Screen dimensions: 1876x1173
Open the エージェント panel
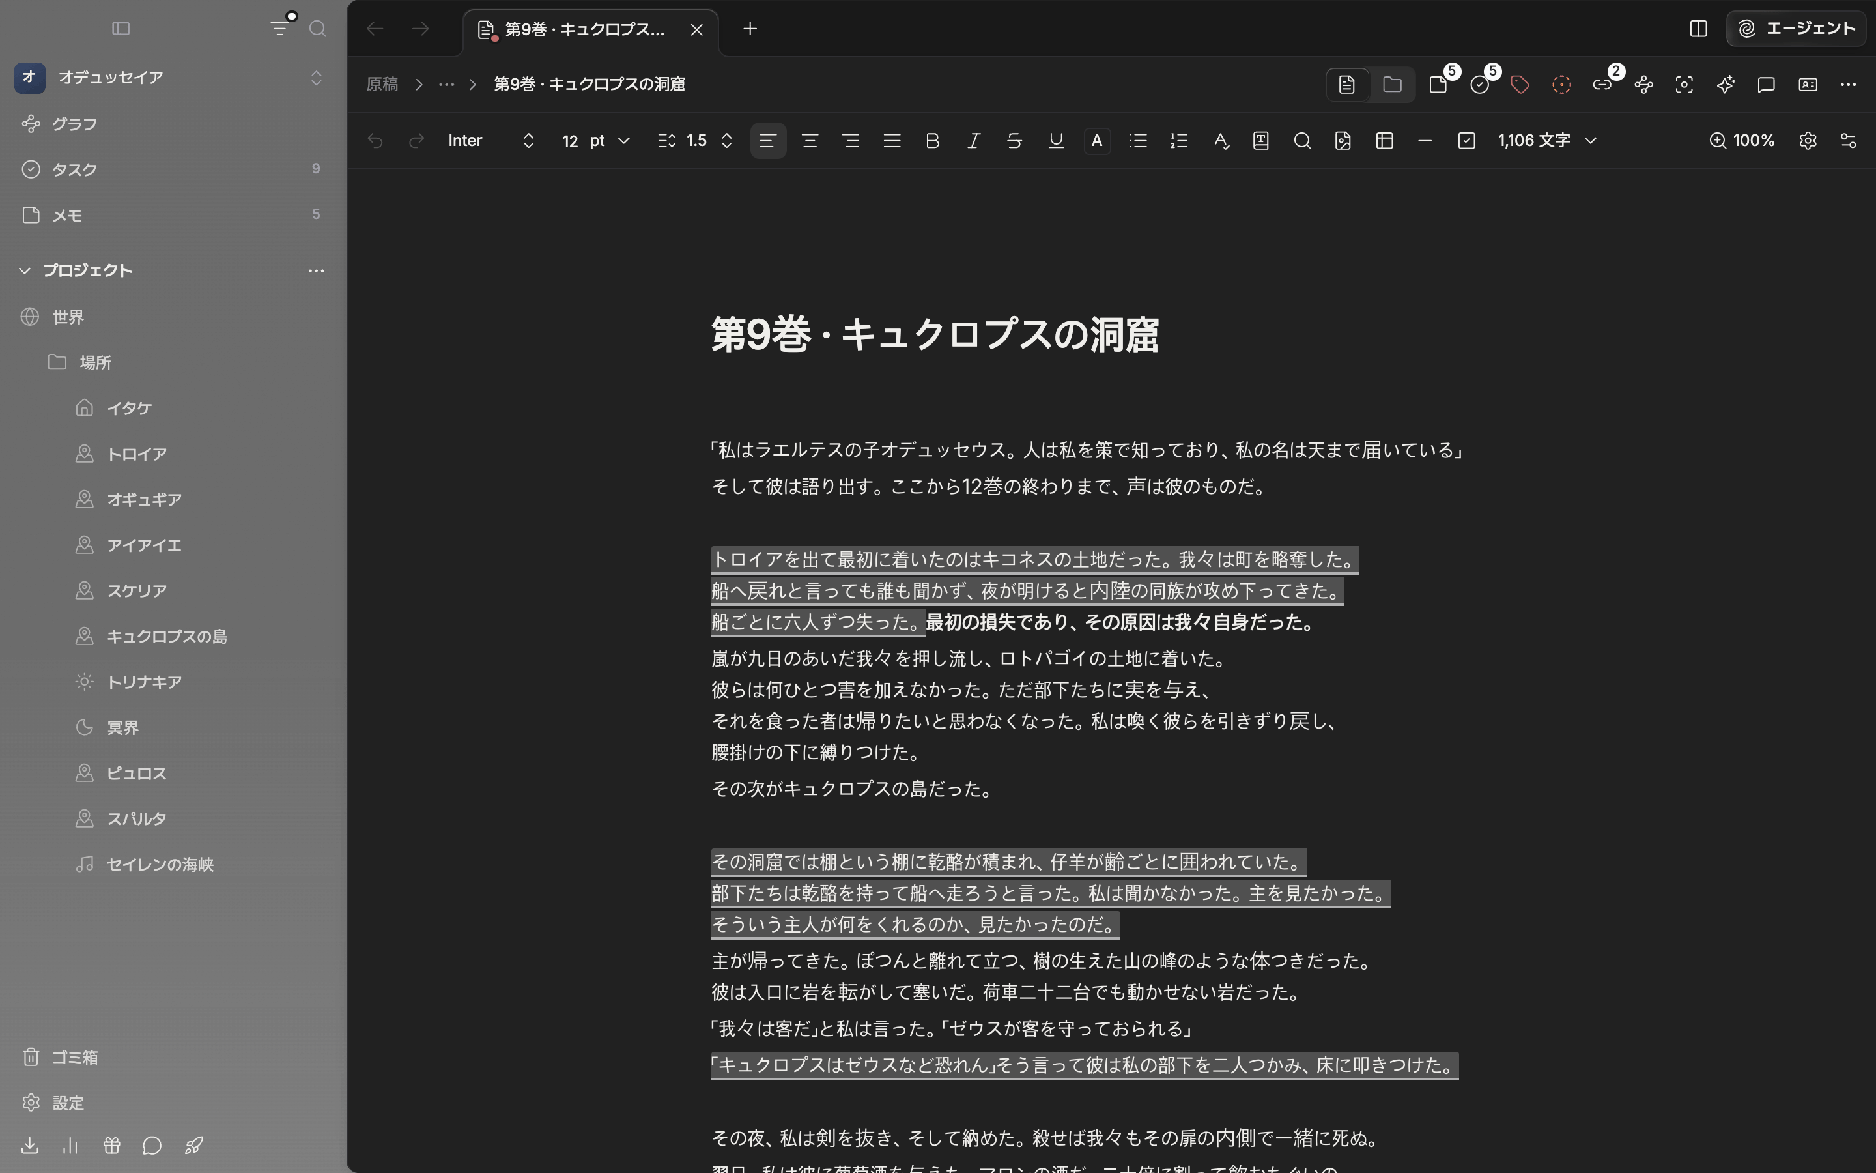pyautogui.click(x=1795, y=29)
